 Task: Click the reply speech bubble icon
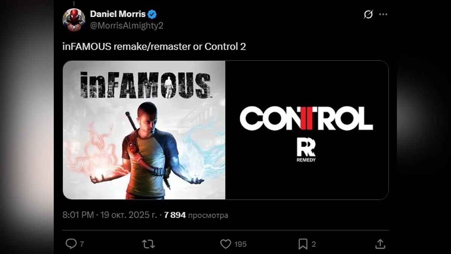click(x=71, y=244)
